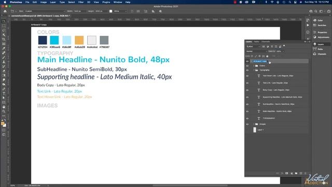Image resolution: width=332 pixels, height=187 pixels.
Task: Hide the Body Copy layer
Action: (247, 90)
